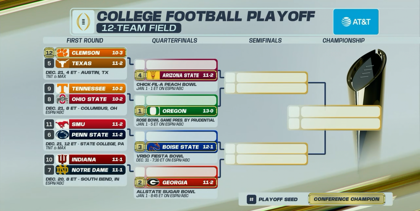Click the Conference Champion legend badge
The width and height of the screenshot is (420, 211).
coord(346,199)
